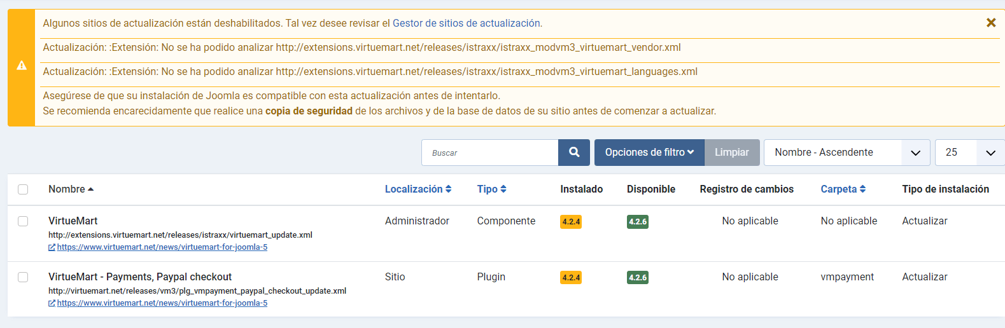This screenshot has height=328, width=1005.
Task: Click installed version 4.2.4 badge for VirtueMart component
Action: click(571, 222)
